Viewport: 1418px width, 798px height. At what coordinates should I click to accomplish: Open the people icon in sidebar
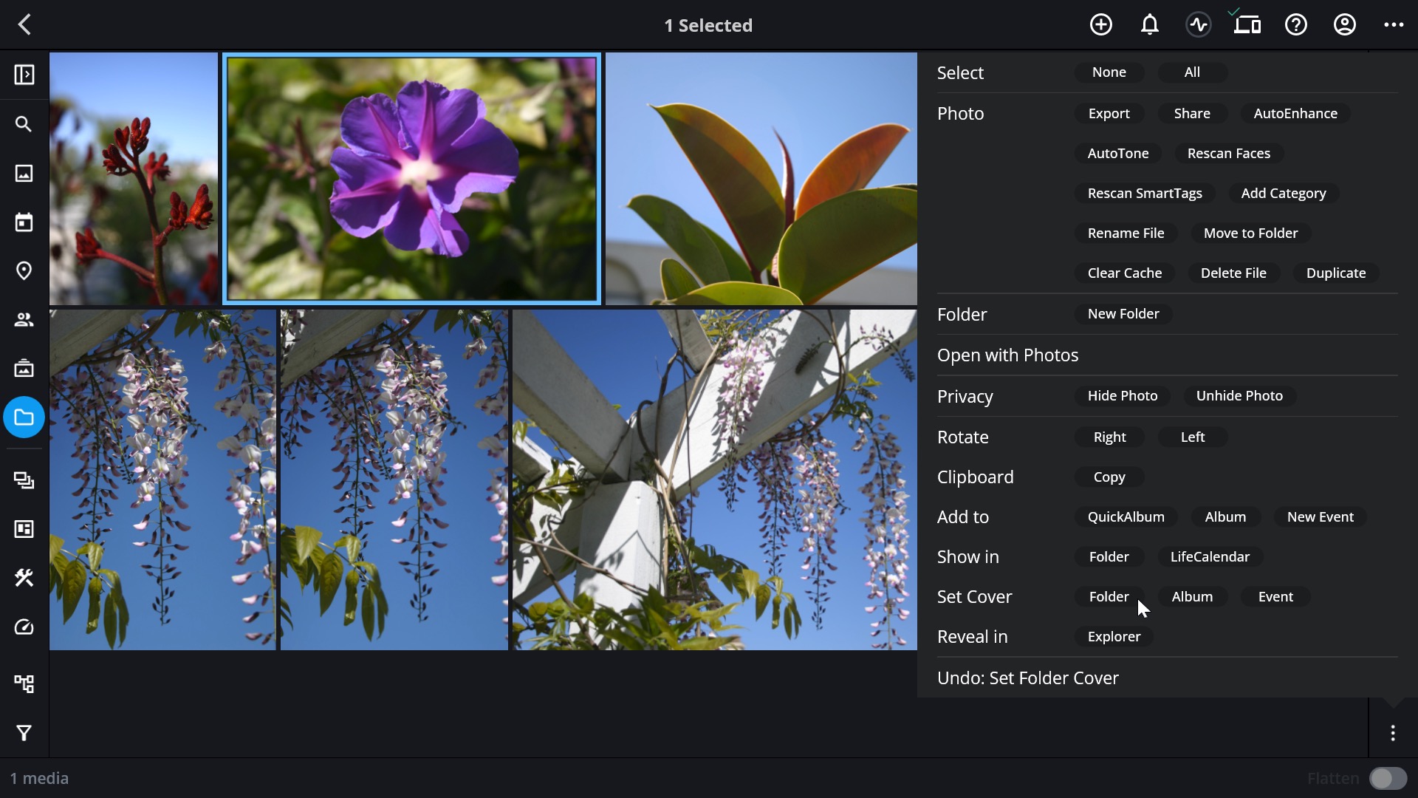[24, 320]
